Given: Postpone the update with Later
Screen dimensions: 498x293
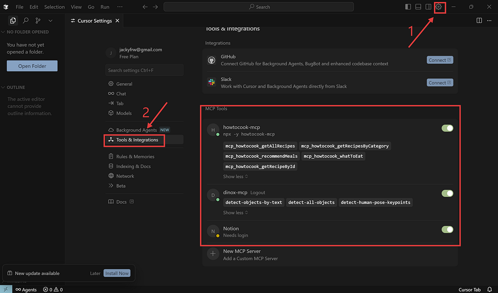Looking at the screenshot, I should (x=95, y=273).
